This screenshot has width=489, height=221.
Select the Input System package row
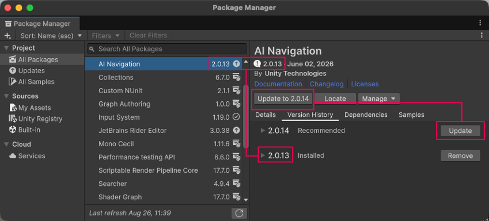tap(163, 117)
